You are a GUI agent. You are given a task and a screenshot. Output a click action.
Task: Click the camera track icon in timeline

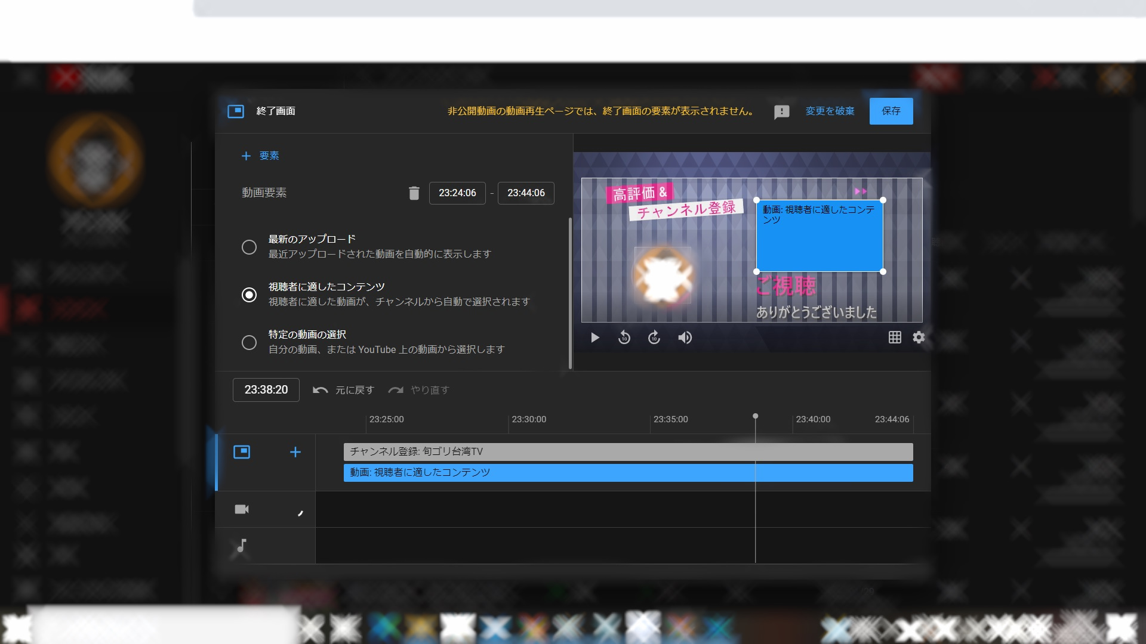[242, 509]
